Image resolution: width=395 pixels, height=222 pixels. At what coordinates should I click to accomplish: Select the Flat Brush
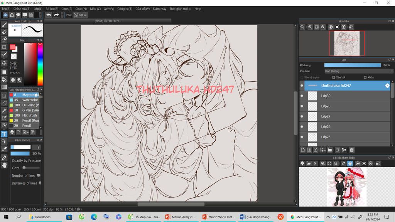(24, 115)
